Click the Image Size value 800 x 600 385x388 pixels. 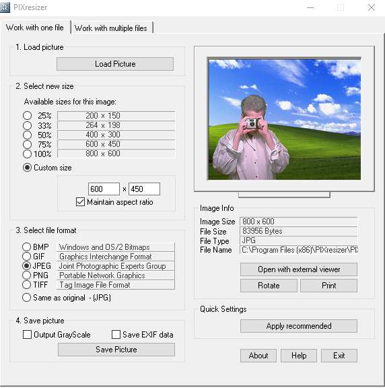pyautogui.click(x=298, y=221)
